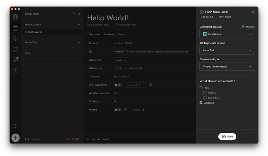
Task: Click the Hello World! site title
Action: 108,18
